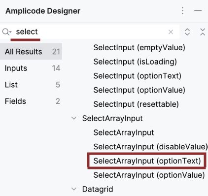Select SelectArrayInput (optionValue) item

coord(149,175)
